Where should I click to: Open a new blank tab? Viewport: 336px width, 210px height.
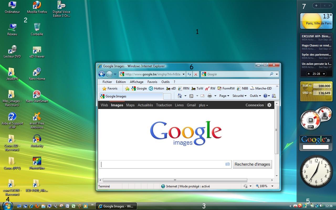pyautogui.click(x=167, y=96)
